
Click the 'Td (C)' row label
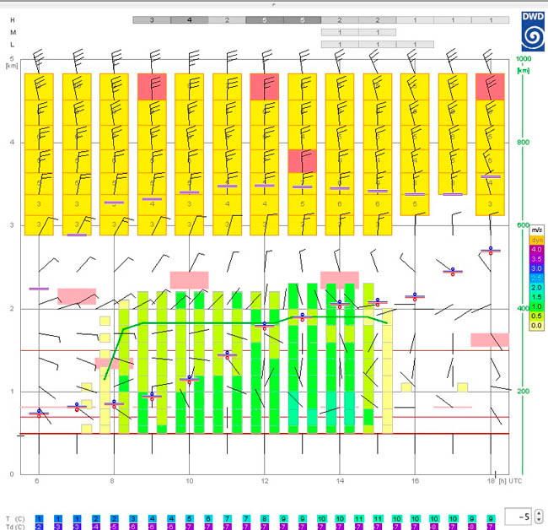coord(15,527)
